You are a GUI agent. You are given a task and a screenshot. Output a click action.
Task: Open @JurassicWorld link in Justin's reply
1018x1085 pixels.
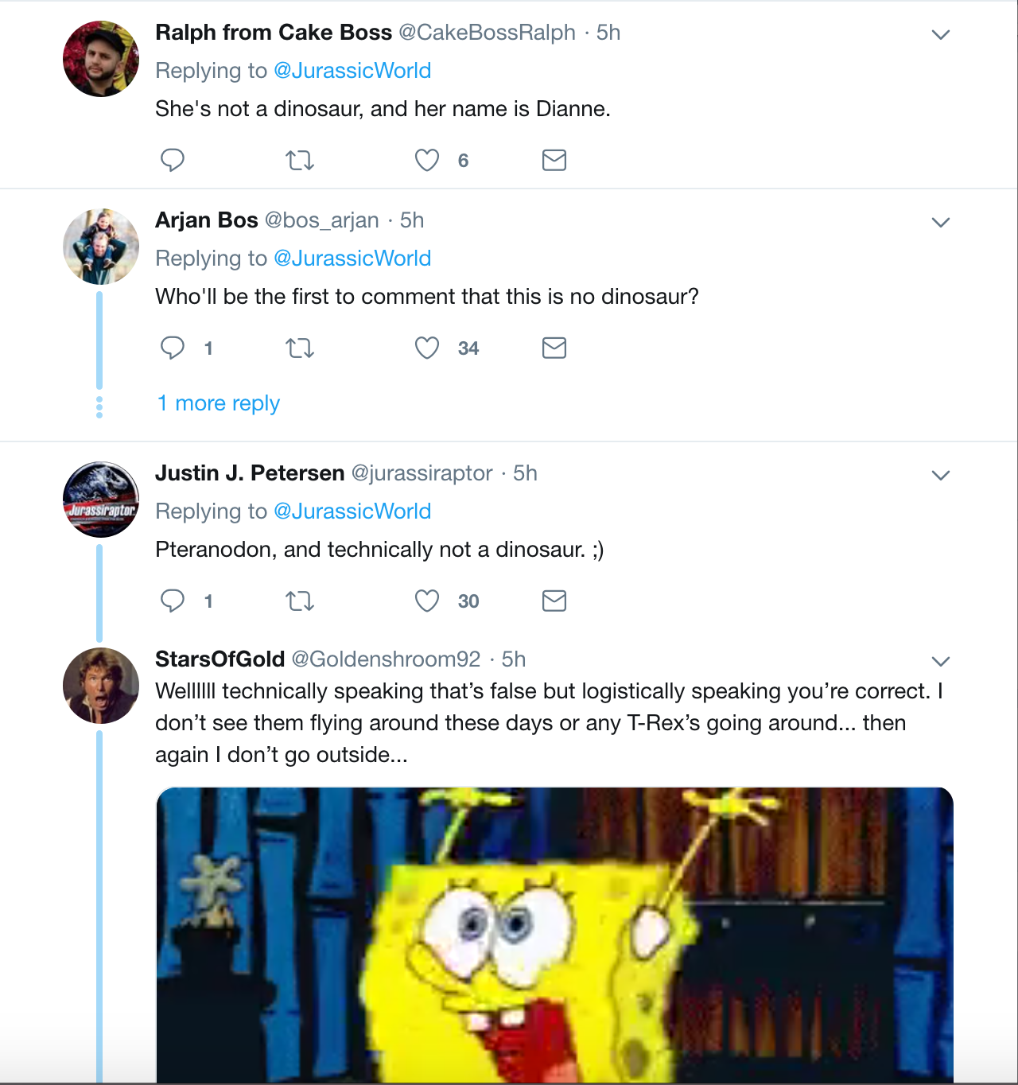click(x=352, y=511)
